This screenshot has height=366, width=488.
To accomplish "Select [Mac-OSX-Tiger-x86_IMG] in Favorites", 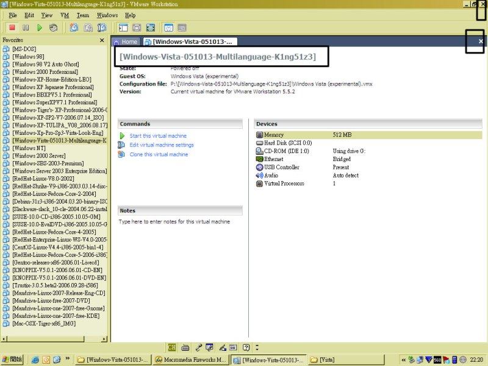I will pos(43,323).
